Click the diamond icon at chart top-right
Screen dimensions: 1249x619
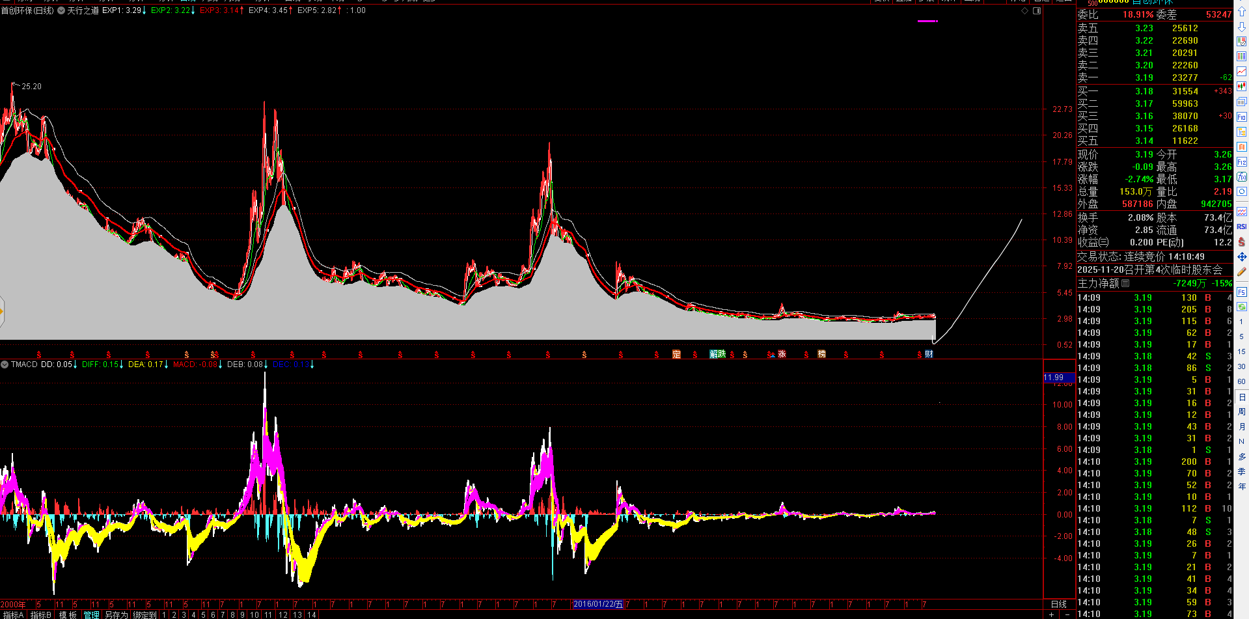pyautogui.click(x=1025, y=10)
